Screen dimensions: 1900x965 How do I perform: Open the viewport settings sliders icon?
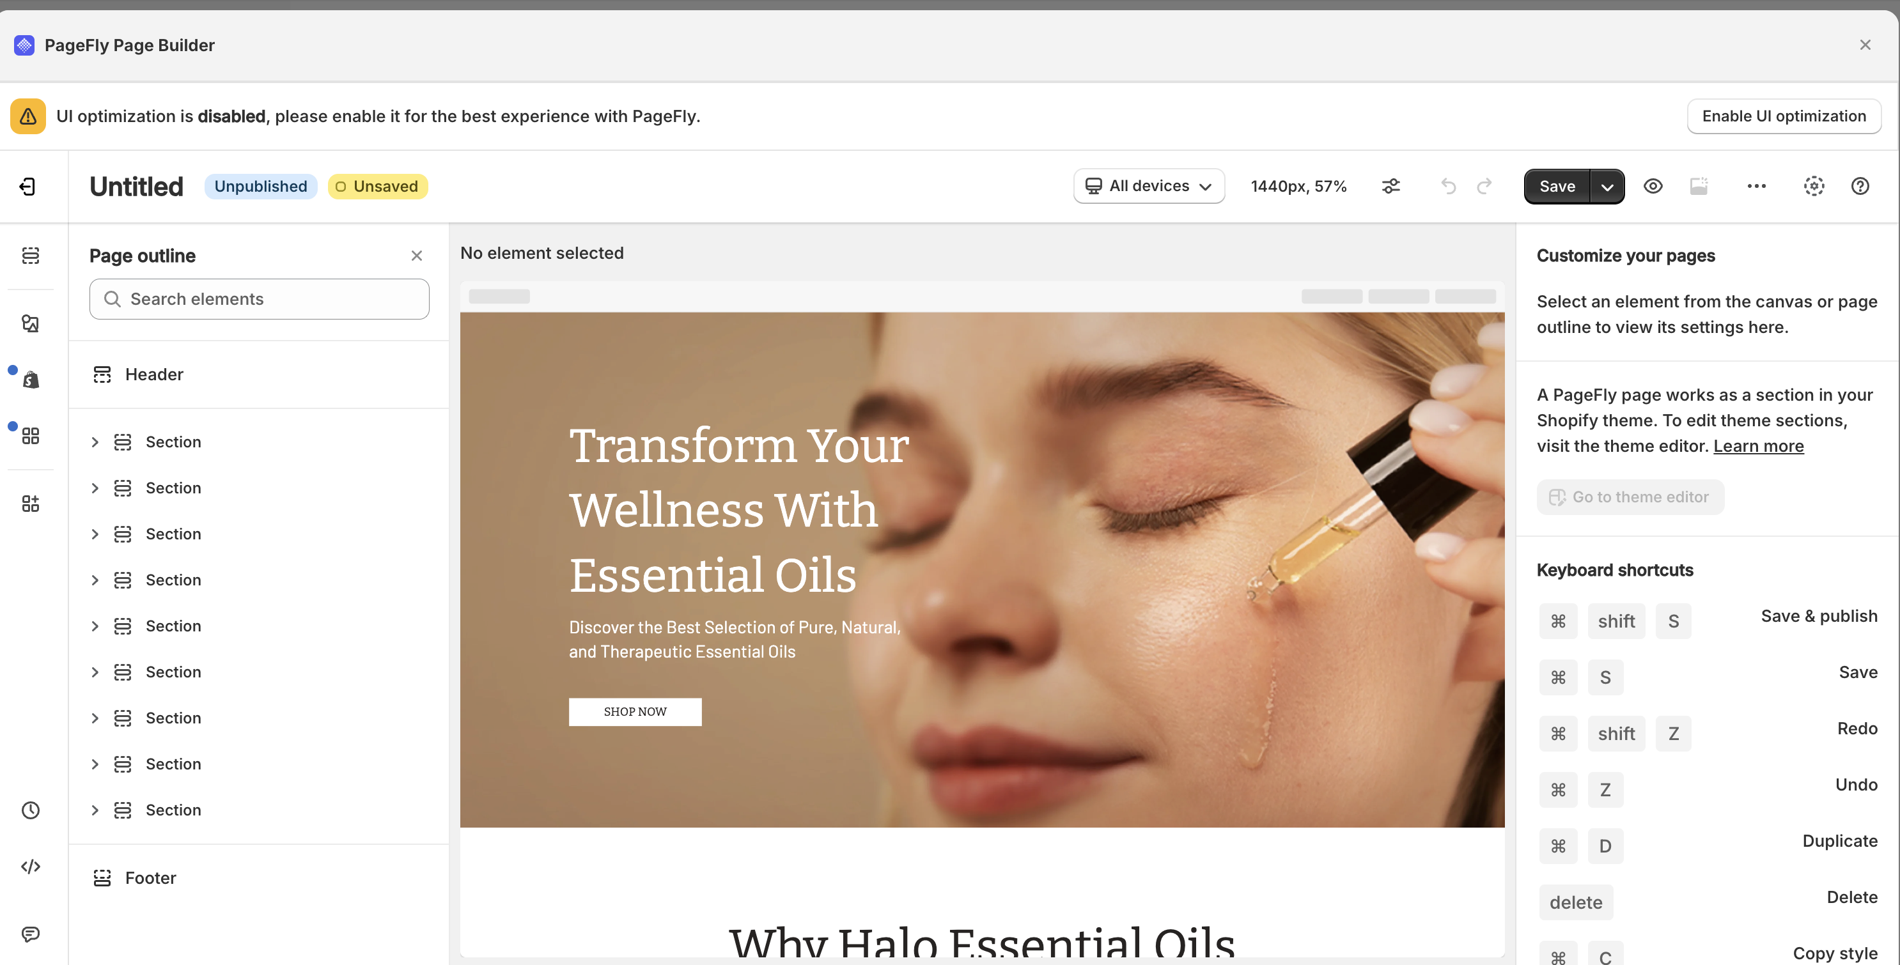[1391, 187]
